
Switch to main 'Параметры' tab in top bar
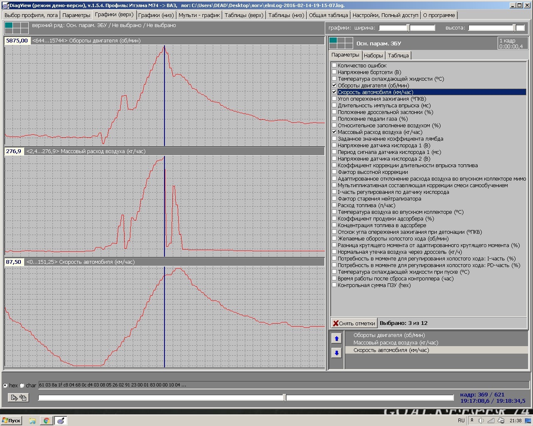[x=76, y=15]
